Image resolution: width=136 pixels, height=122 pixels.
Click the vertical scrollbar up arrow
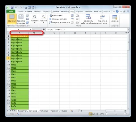128,33
